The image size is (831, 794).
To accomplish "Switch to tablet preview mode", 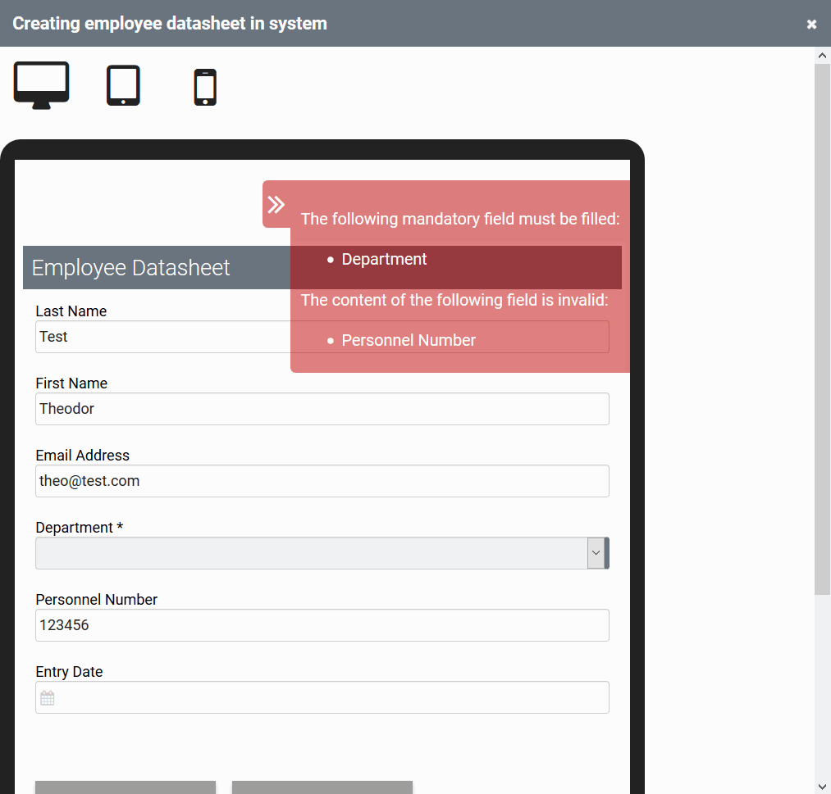I will tap(123, 85).
